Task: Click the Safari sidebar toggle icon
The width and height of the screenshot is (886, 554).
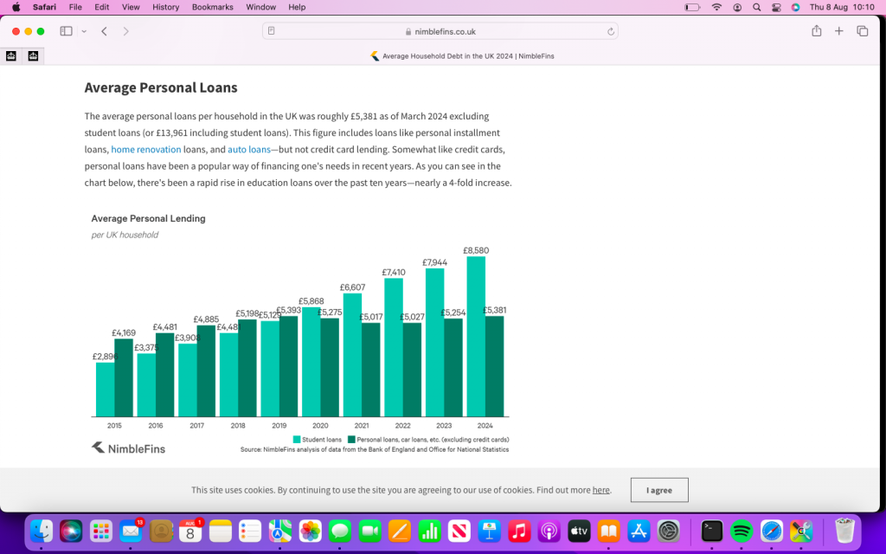Action: pos(66,31)
